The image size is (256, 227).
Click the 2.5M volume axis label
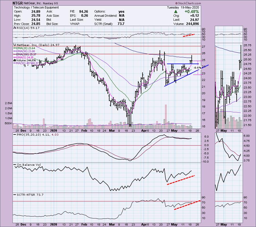[9, 103]
